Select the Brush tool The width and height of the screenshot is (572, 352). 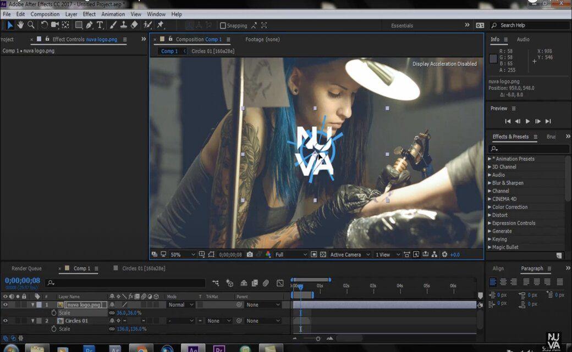point(113,25)
